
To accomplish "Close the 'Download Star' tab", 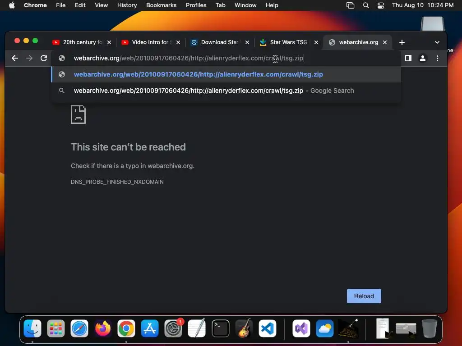I will pos(247,42).
